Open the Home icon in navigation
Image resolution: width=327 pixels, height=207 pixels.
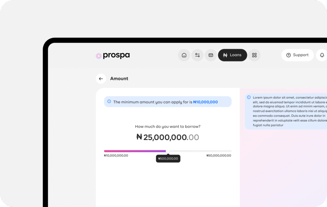pos(184,55)
